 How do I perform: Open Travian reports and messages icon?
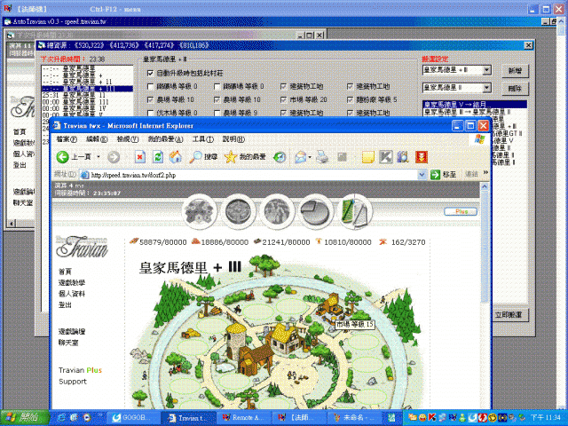coord(355,211)
